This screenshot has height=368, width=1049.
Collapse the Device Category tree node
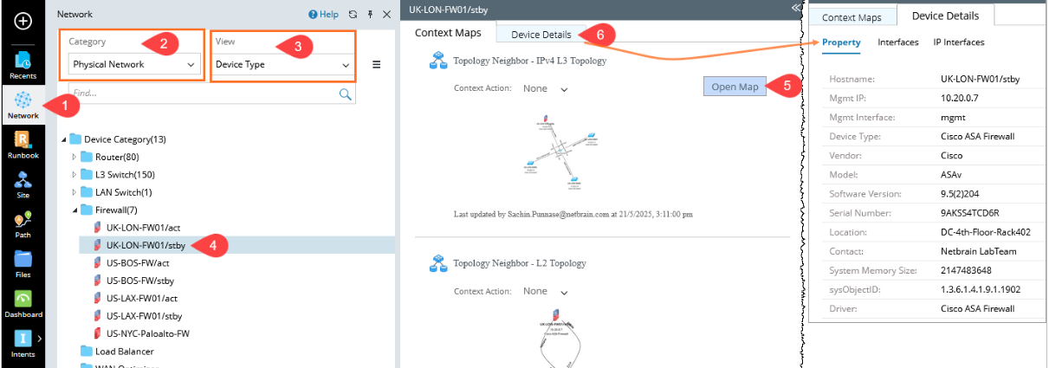click(63, 139)
